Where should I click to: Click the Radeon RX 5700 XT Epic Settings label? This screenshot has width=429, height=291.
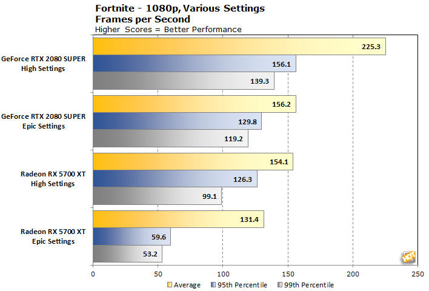tap(53, 236)
